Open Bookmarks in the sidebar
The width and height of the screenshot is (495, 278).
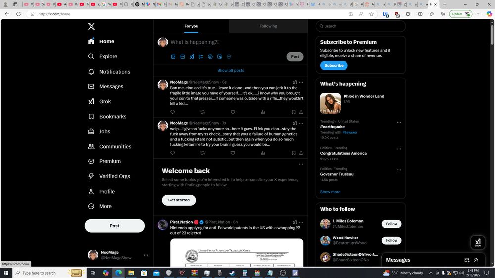click(107, 117)
